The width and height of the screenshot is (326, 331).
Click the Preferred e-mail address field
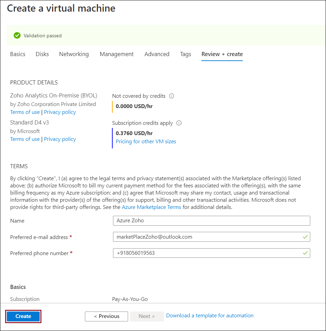point(207,237)
